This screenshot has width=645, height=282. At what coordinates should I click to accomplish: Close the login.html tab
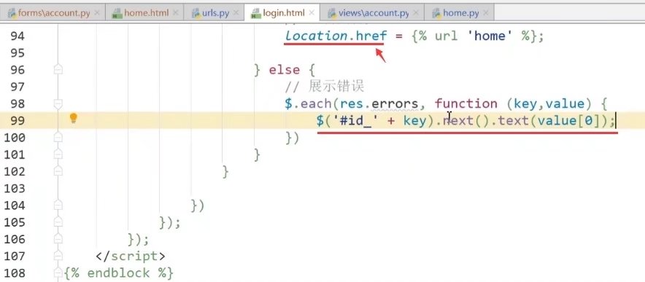coord(312,13)
